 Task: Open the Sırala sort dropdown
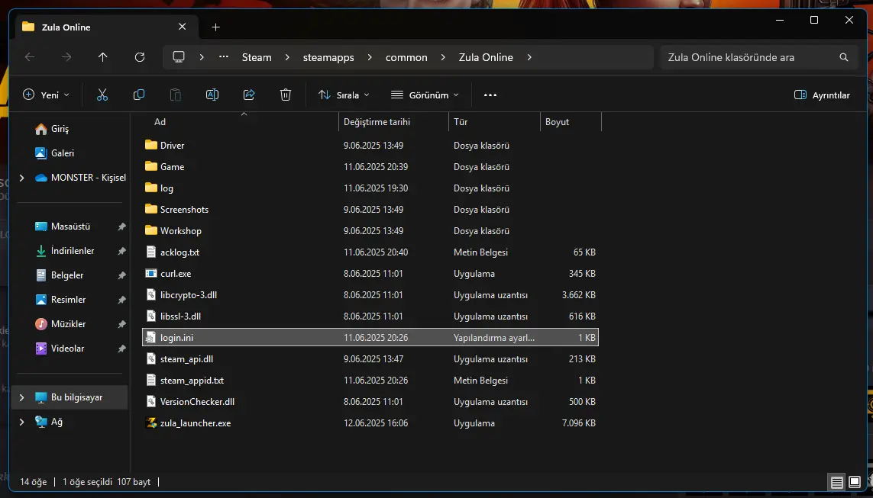pyautogui.click(x=344, y=95)
